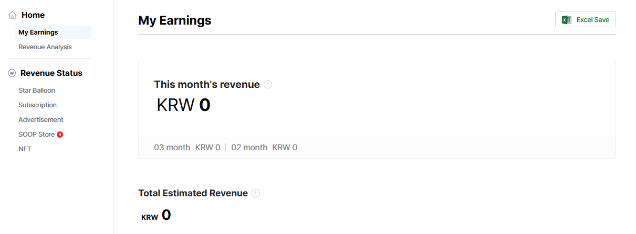Select Subscription in sidebar
The width and height of the screenshot is (636, 234).
pos(37,105)
